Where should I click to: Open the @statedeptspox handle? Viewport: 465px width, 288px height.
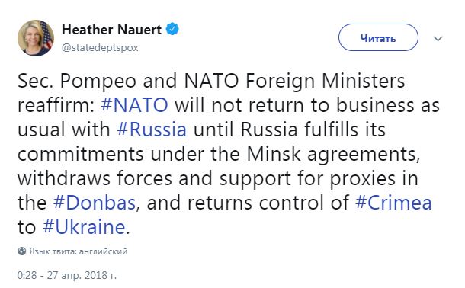click(x=100, y=47)
